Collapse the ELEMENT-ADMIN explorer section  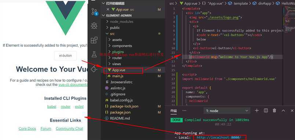click(x=133, y=15)
